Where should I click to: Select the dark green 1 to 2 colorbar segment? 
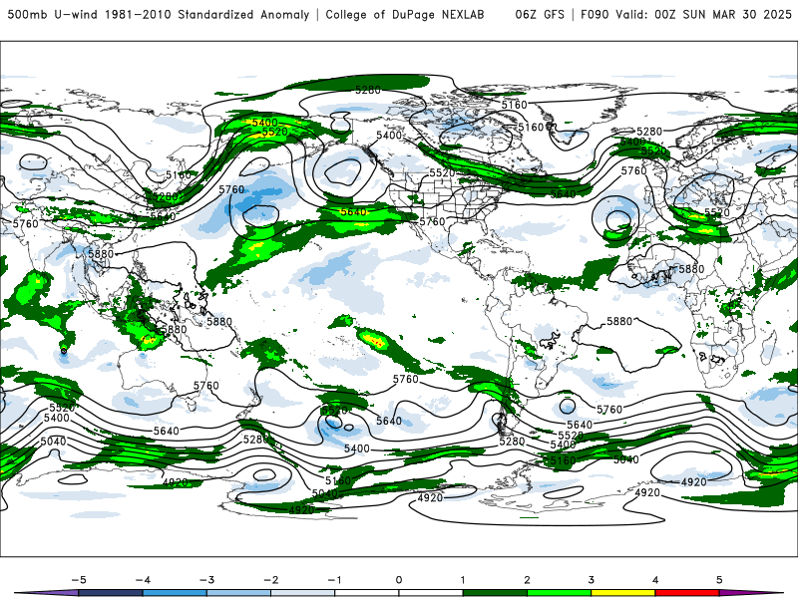point(495,593)
